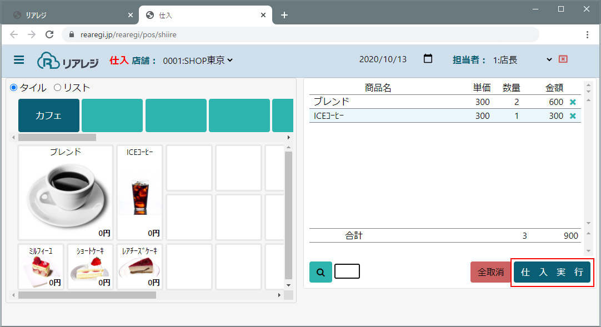
Task: Add ミルフィーユ product tile
Action: (x=41, y=266)
